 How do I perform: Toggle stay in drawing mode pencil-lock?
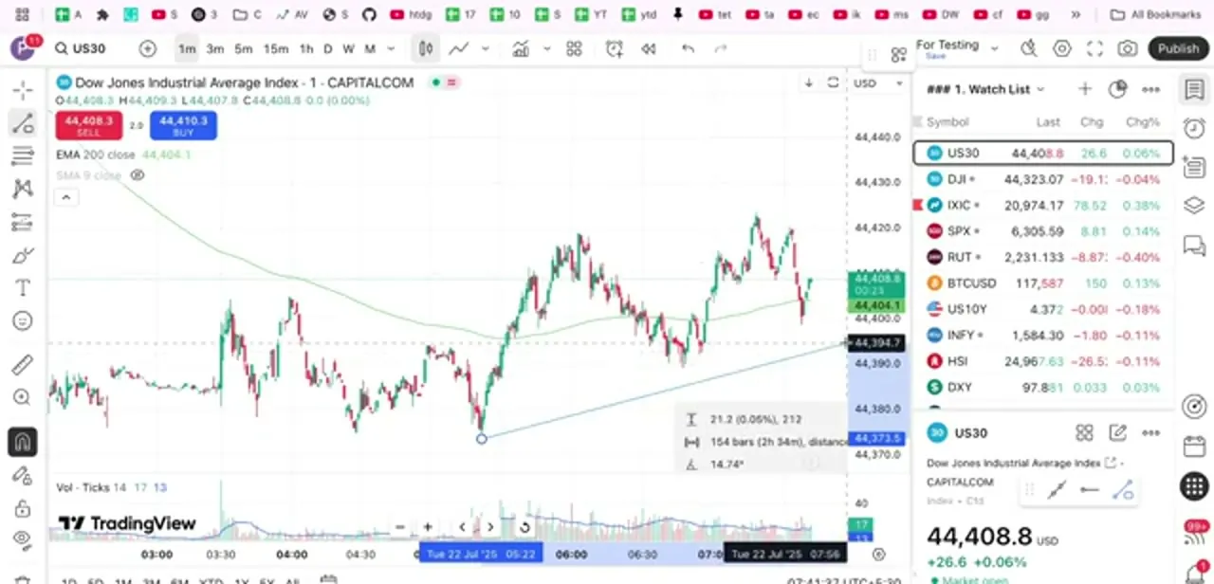(23, 475)
